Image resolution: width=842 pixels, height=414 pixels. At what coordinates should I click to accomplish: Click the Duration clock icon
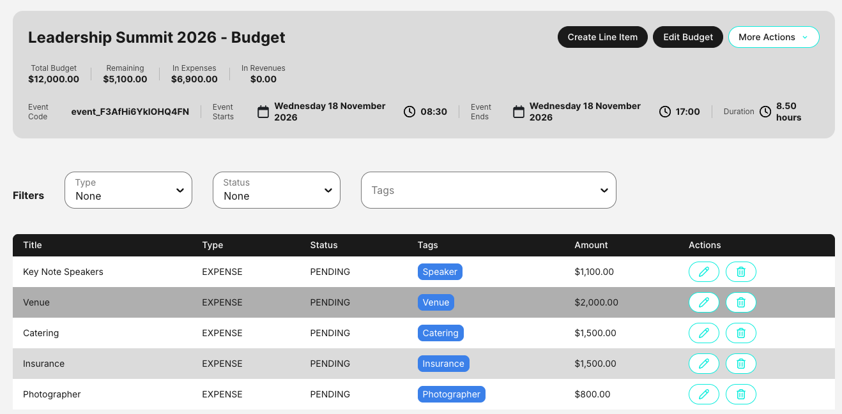765,112
